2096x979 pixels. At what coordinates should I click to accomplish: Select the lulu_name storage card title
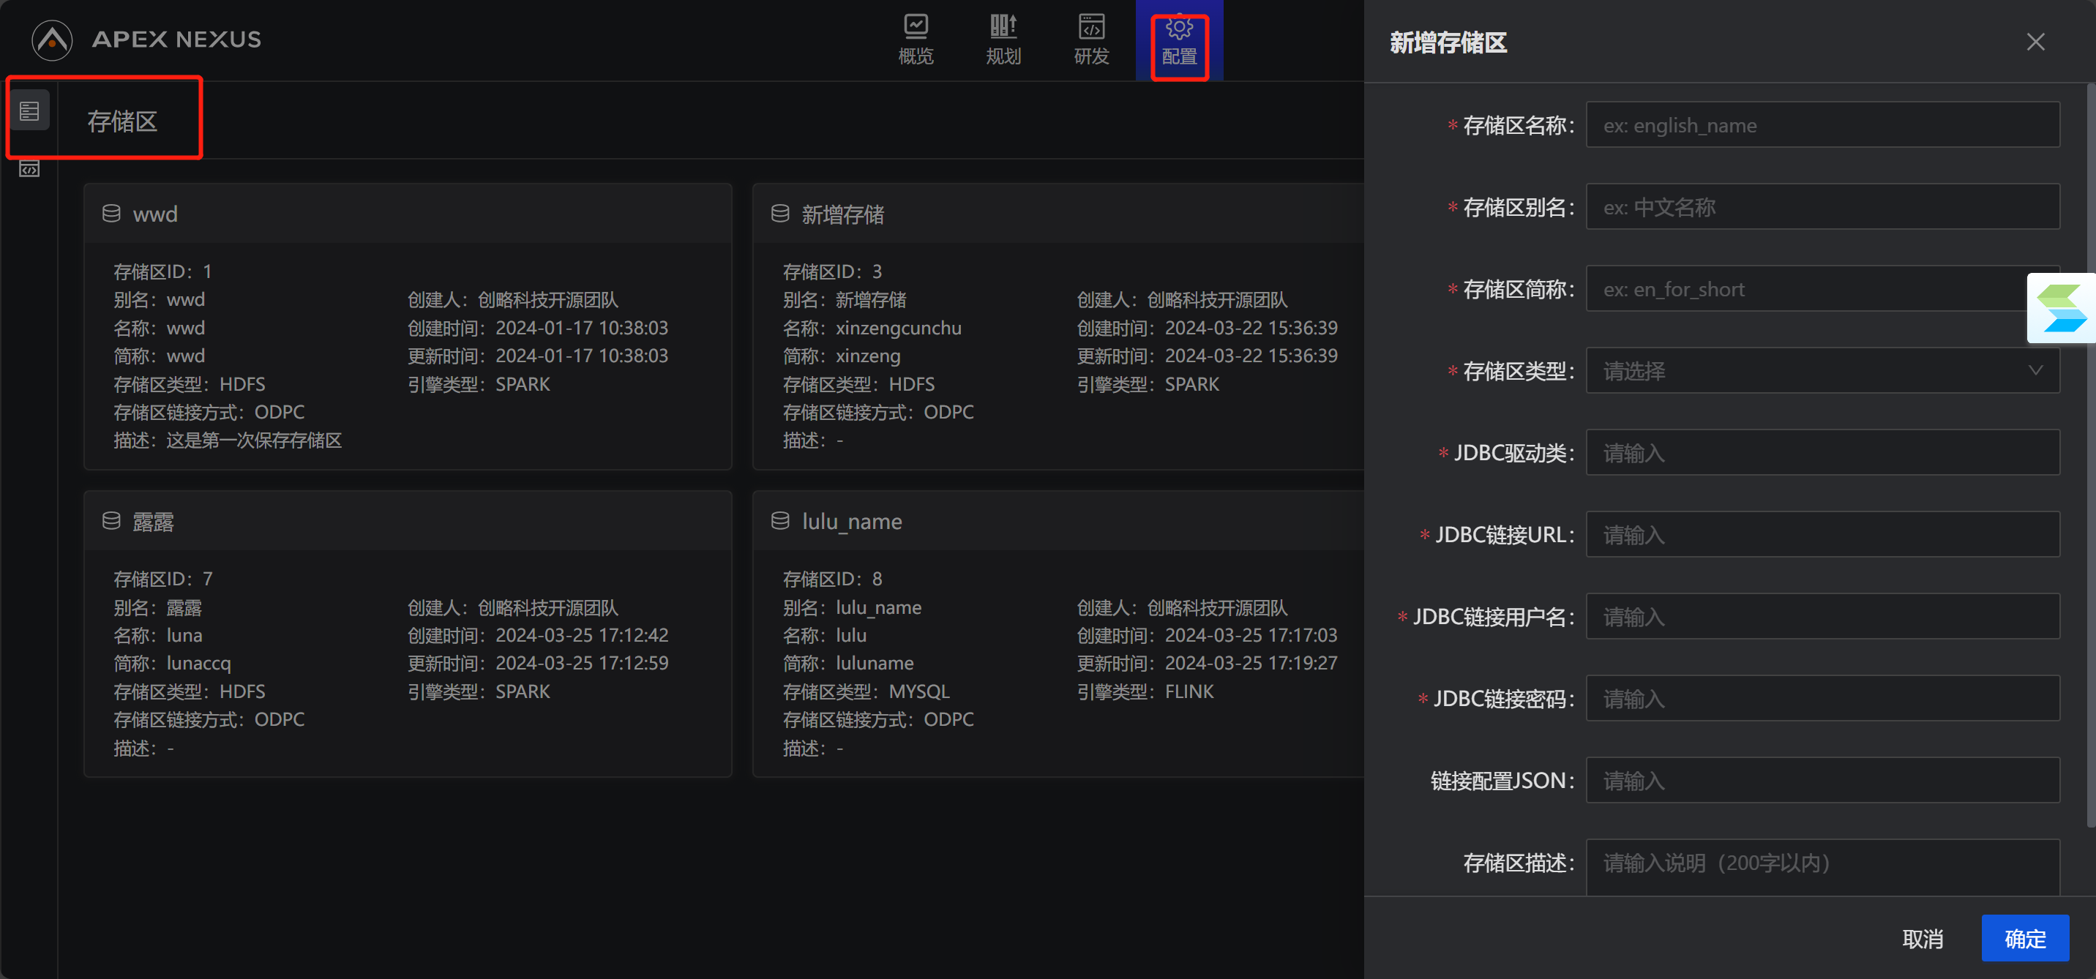(852, 522)
